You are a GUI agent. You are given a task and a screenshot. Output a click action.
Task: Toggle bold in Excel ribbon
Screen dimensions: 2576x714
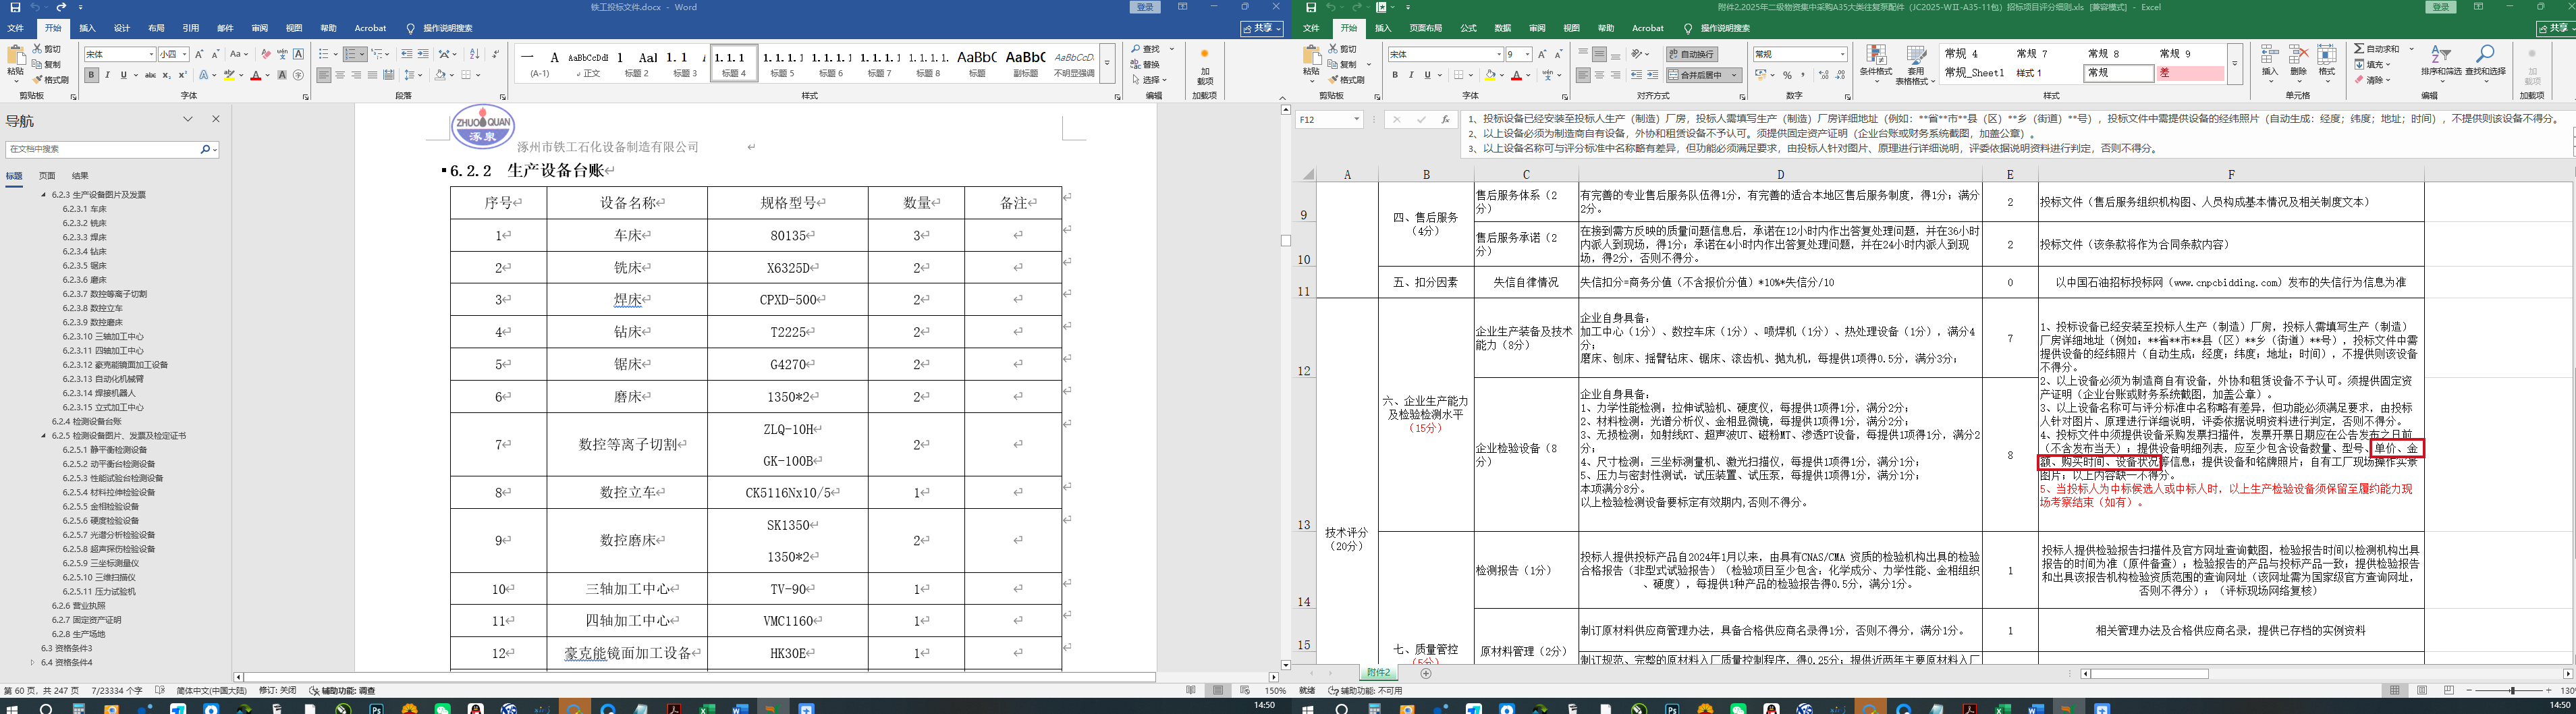pyautogui.click(x=1395, y=75)
